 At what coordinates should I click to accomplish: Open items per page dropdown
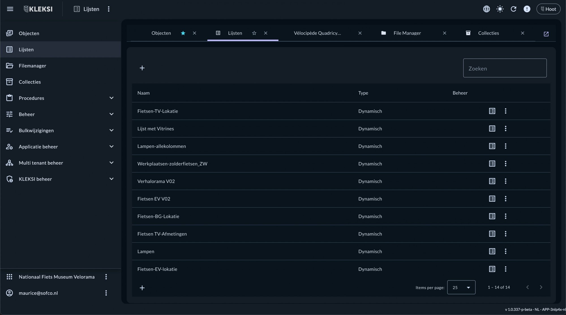click(461, 288)
